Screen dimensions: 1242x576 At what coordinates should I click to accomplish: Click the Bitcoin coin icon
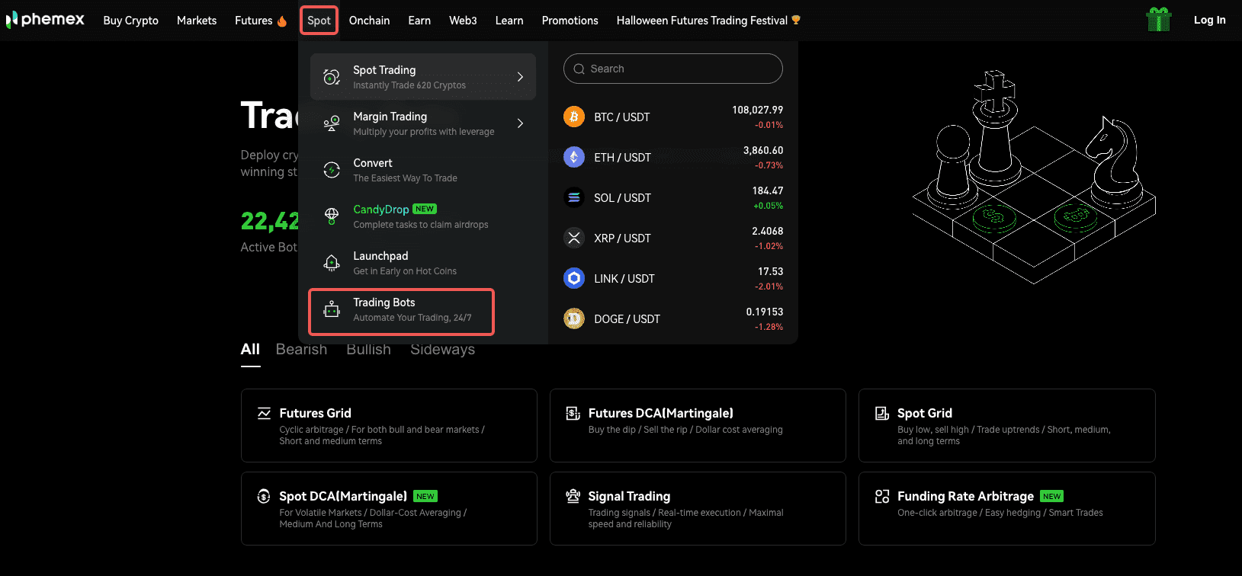pyautogui.click(x=573, y=117)
